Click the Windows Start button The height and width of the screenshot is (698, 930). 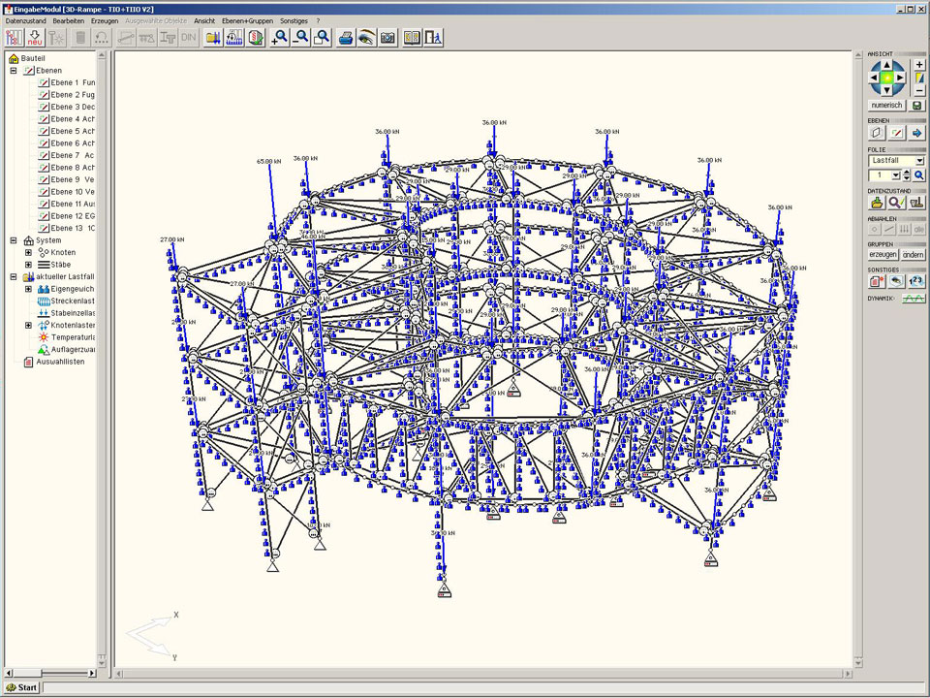[x=21, y=687]
